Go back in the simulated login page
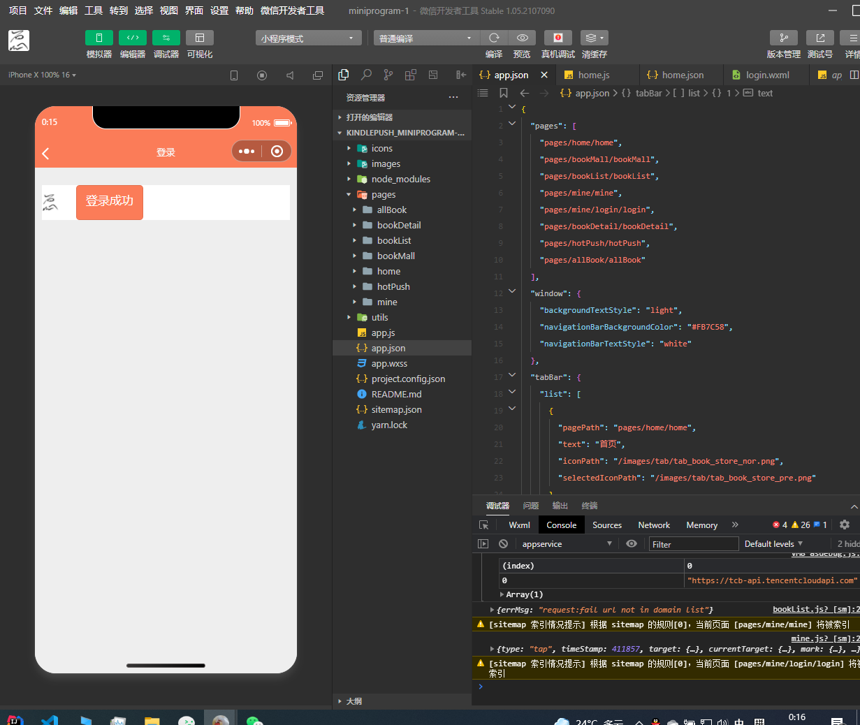Viewport: 860px width, 725px height. pyautogui.click(x=46, y=153)
